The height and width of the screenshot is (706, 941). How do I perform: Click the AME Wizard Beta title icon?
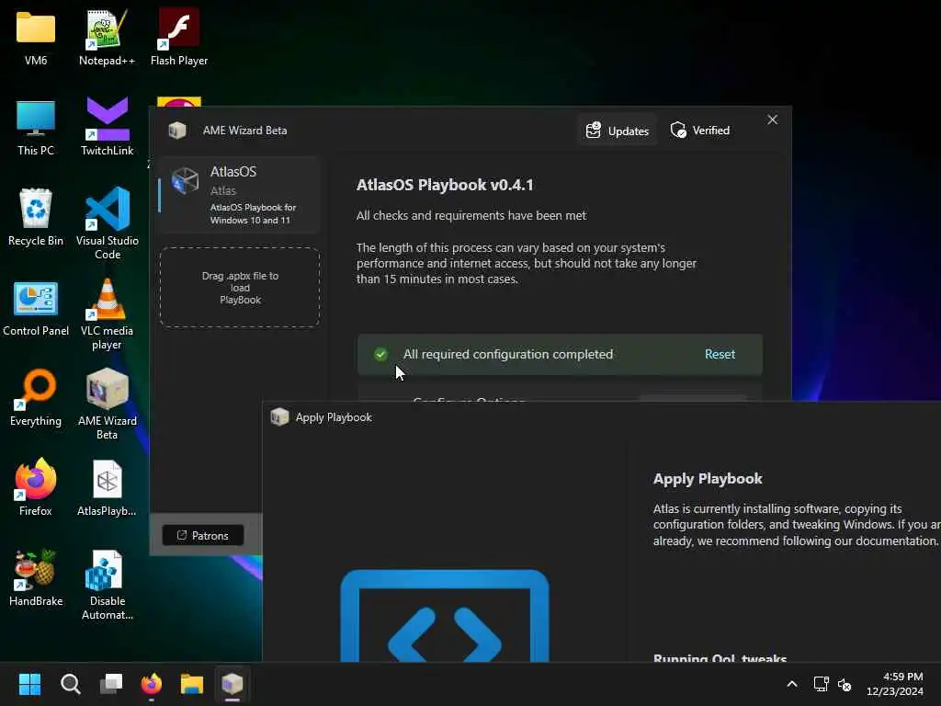177,130
